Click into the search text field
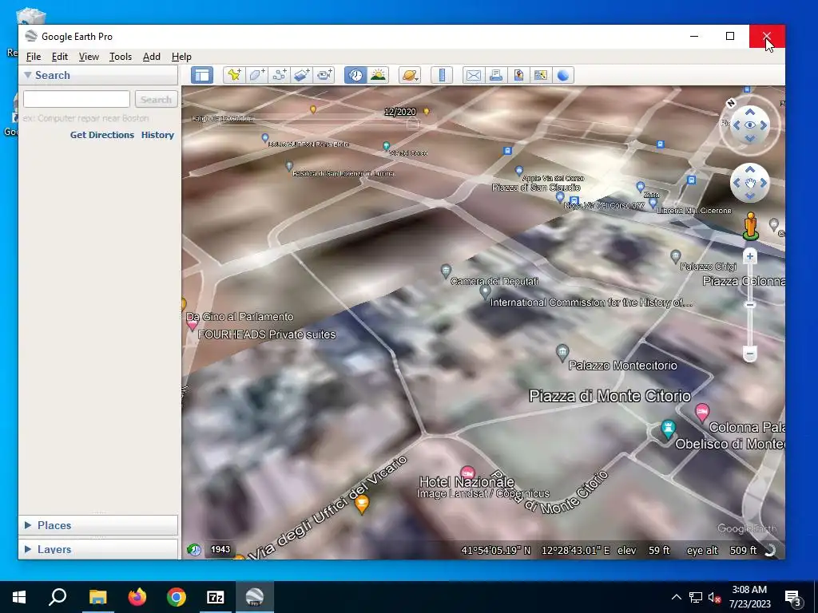The height and width of the screenshot is (613, 818). 77,99
